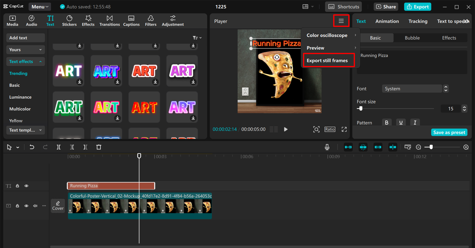Delete selected clip with trash icon
Viewport: 475px width, 248px height.
[99, 147]
